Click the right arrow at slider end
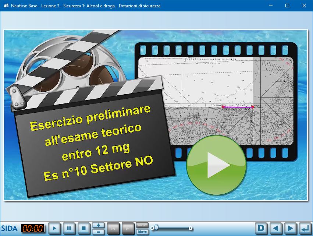Image resolution: width=313 pixels, height=236 pixels. click(x=191, y=228)
